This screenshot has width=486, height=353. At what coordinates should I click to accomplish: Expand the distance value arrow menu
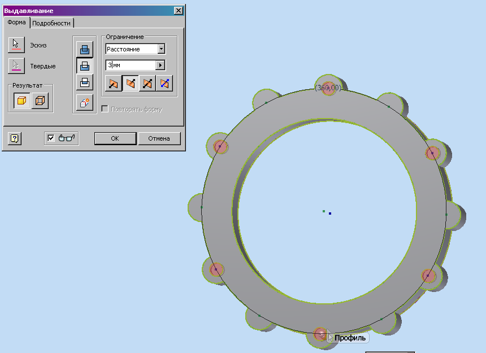[160, 66]
